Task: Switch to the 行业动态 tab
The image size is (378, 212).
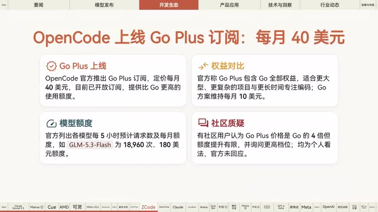Action: pos(330,5)
